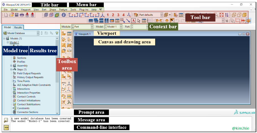257x133 pixels.
Task: Open the Part Manager toolbox icon
Action: click(x=69, y=34)
